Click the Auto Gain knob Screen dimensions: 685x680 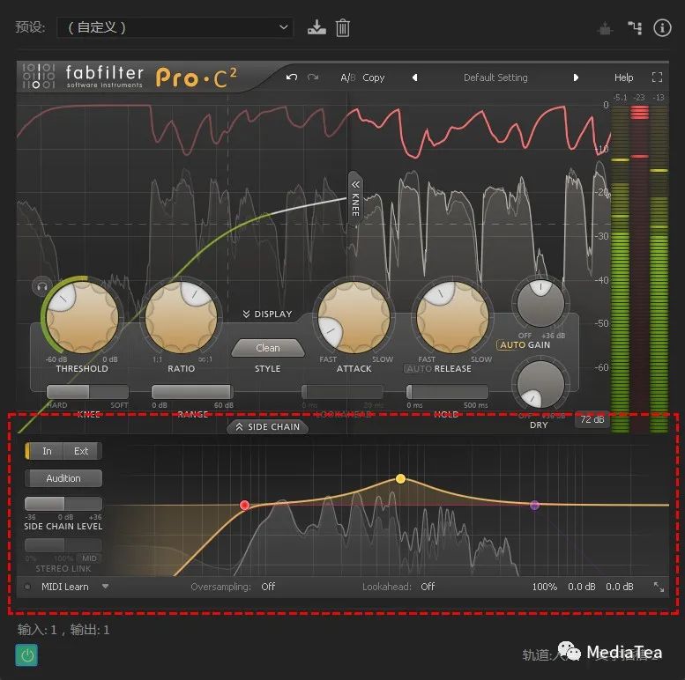(540, 303)
